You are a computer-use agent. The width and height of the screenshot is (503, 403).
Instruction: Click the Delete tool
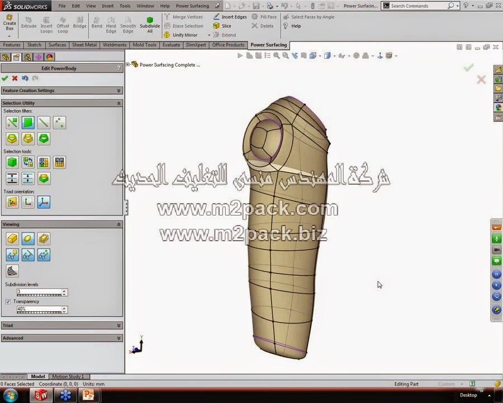263,26
